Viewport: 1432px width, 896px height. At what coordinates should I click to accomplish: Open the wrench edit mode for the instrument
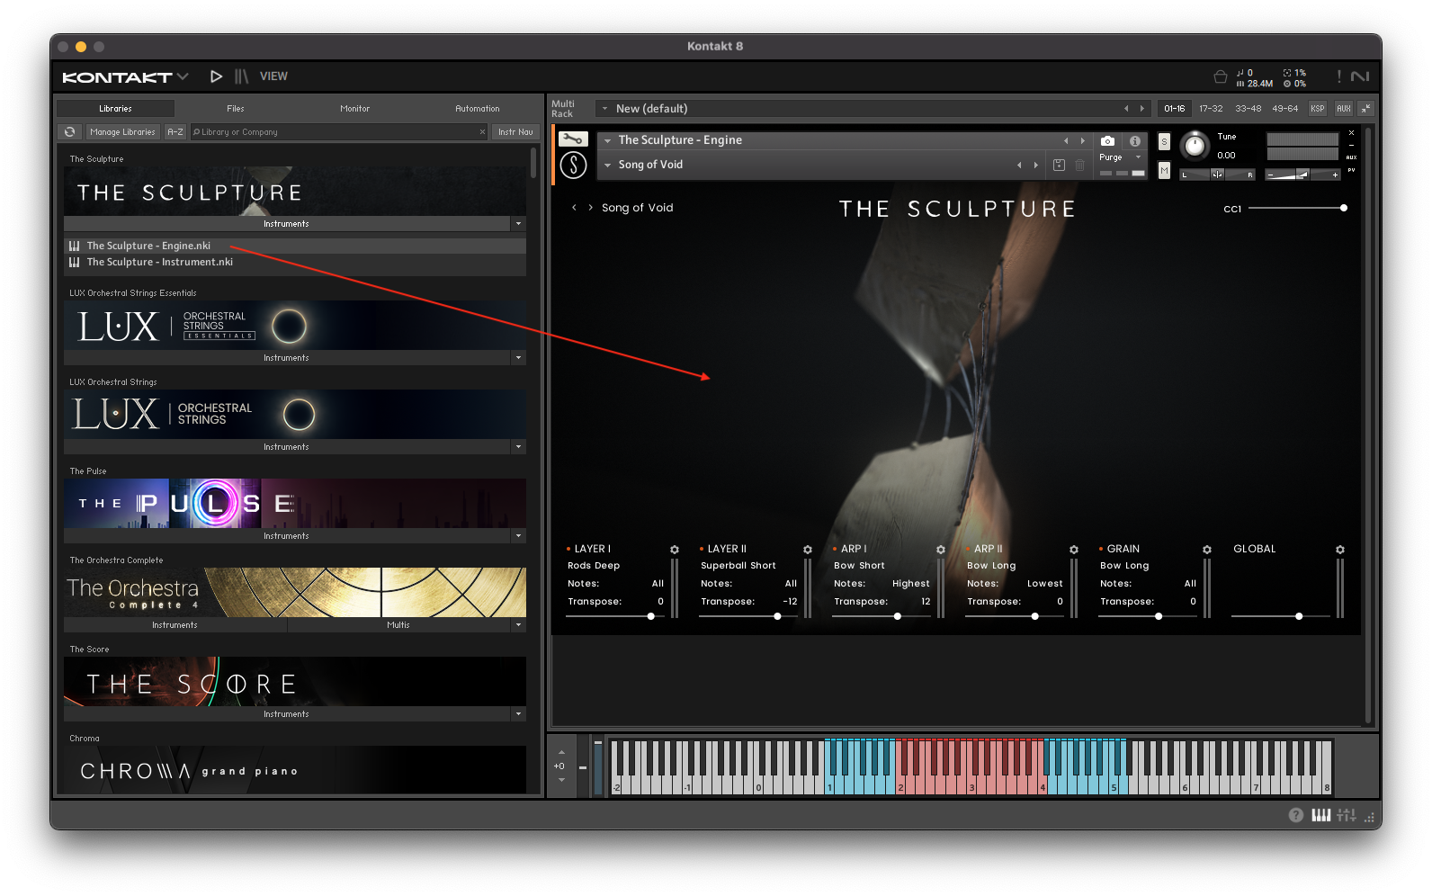pos(573,139)
